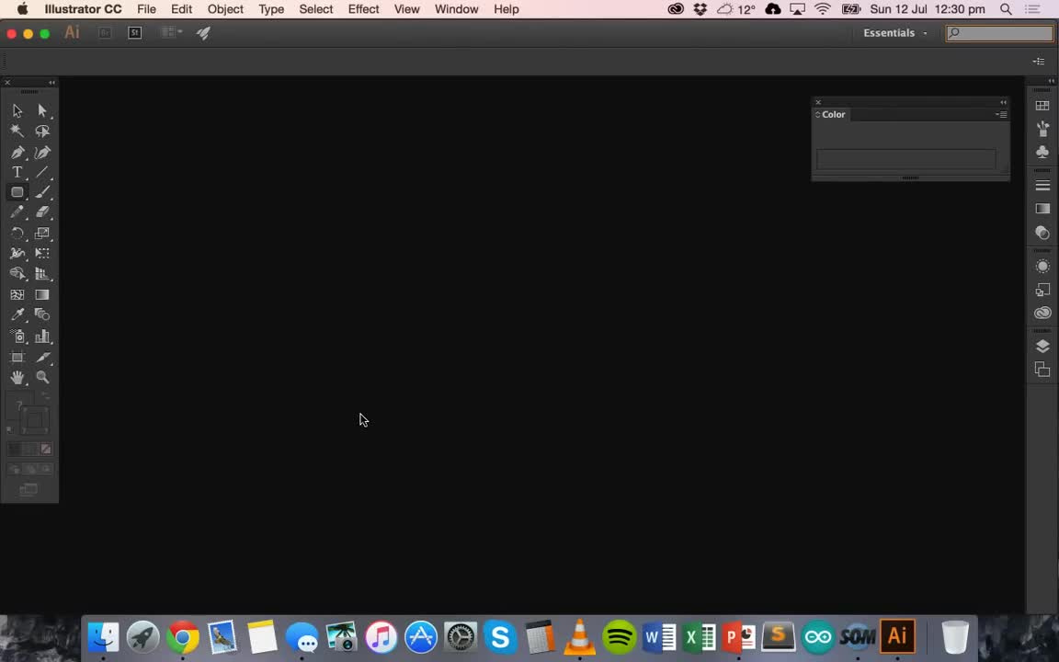Select the Eyedropper tool
This screenshot has width=1059, height=662.
point(17,314)
